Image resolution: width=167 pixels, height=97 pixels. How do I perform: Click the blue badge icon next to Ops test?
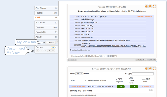click(x=53, y=47)
